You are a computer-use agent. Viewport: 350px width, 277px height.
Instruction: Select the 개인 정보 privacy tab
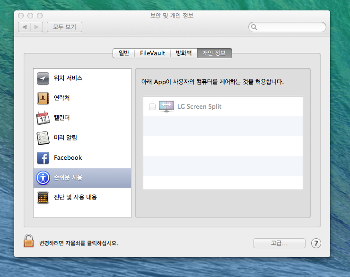click(214, 53)
